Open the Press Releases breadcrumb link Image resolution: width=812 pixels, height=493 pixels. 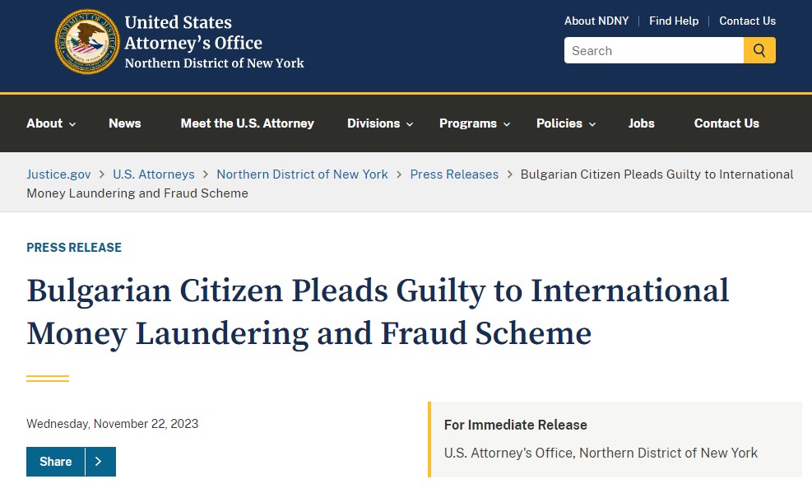click(454, 174)
